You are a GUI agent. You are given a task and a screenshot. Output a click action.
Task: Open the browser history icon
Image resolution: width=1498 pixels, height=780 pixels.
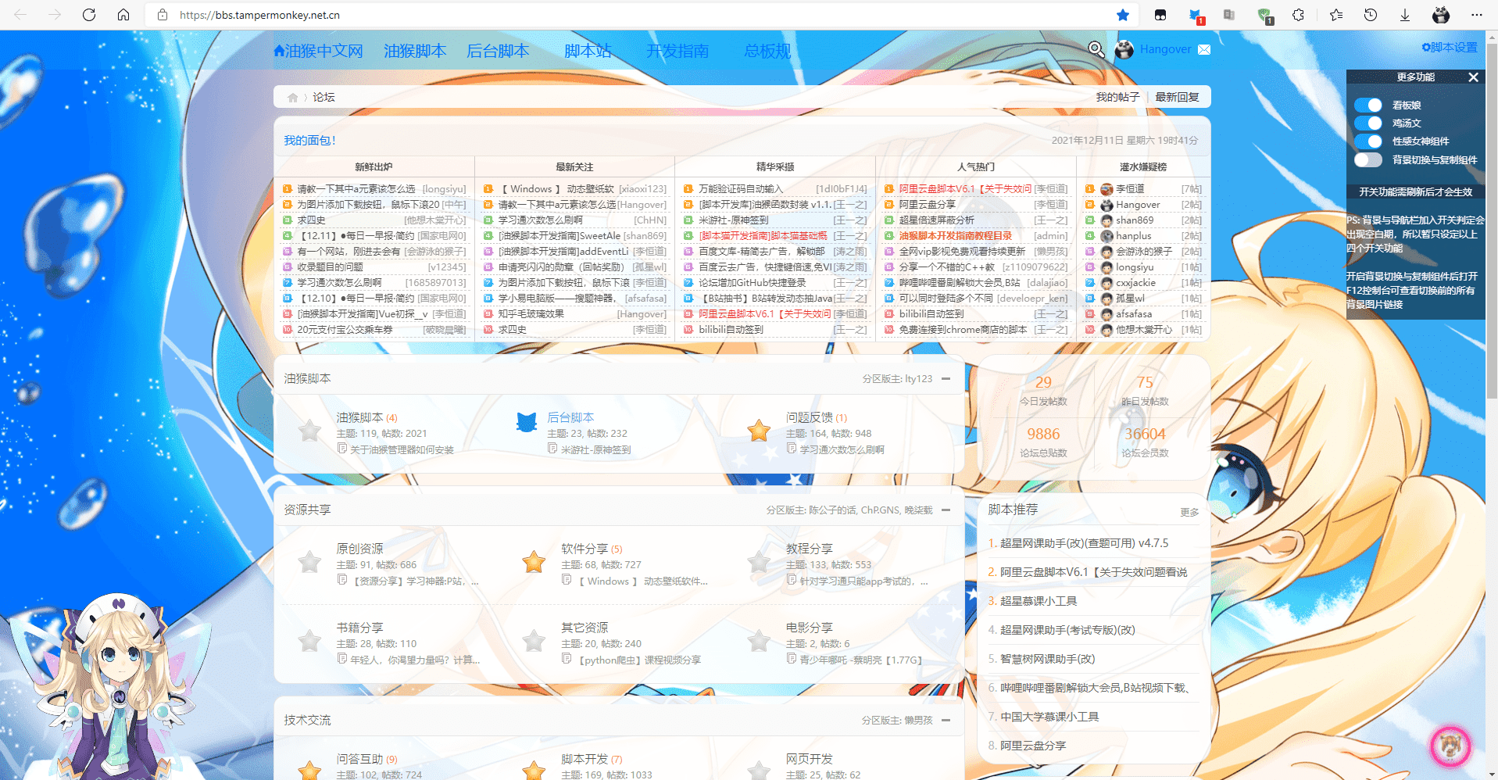[1371, 15]
